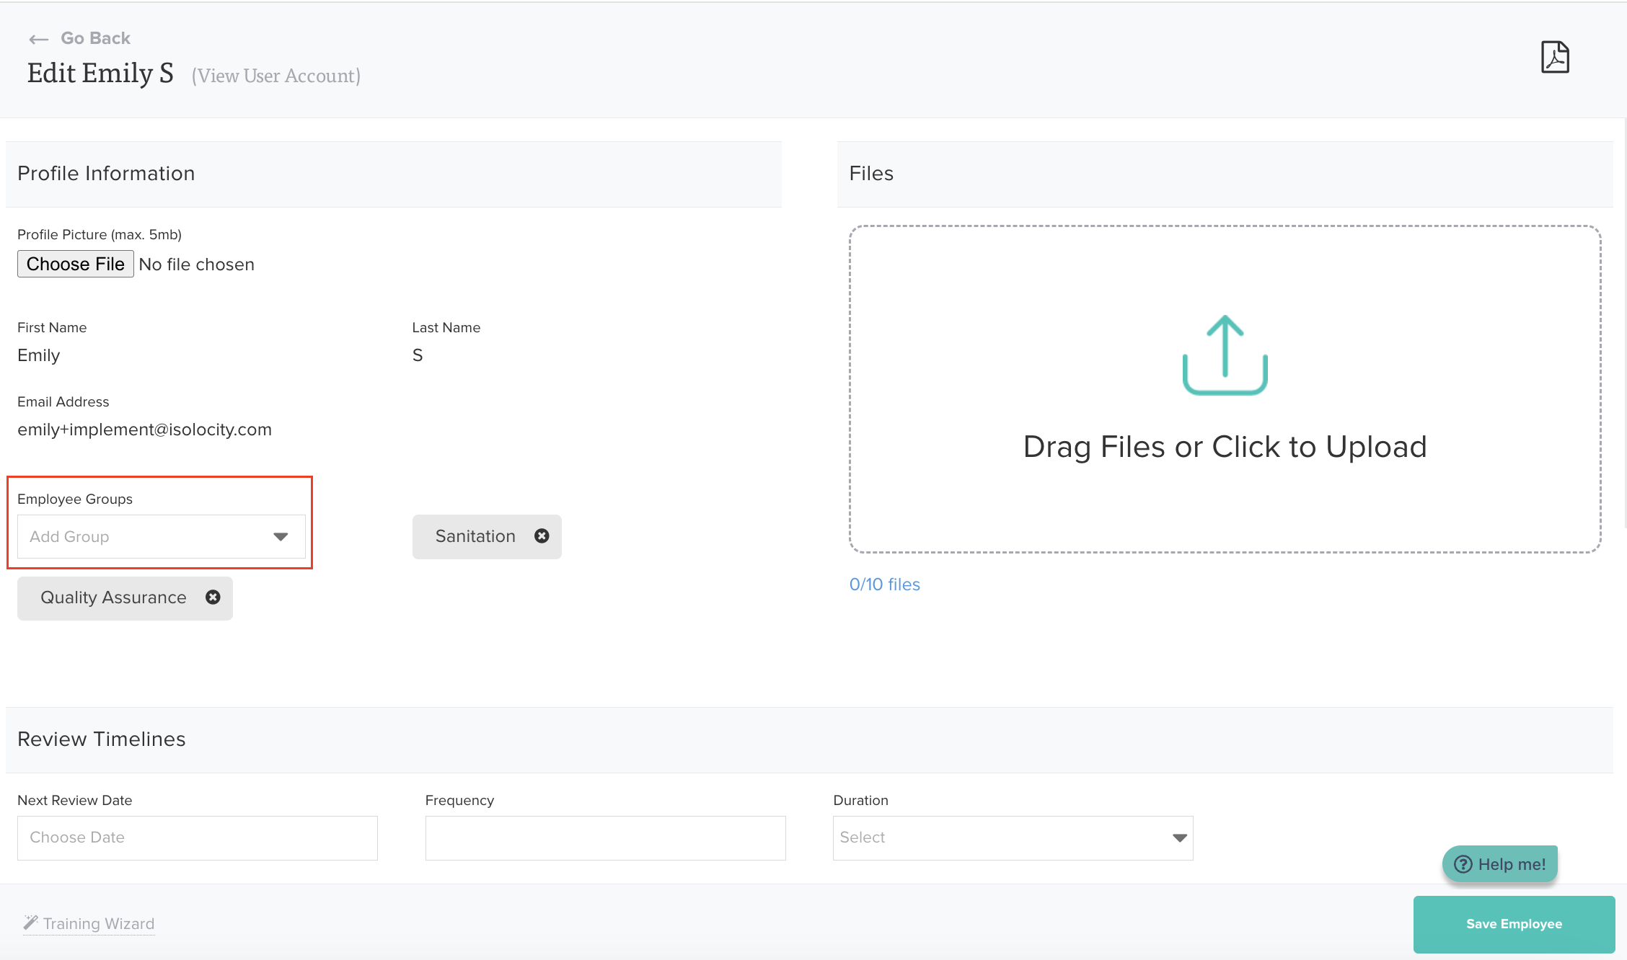This screenshot has height=960, width=1627.
Task: Open the Training Wizard link
Action: [99, 923]
